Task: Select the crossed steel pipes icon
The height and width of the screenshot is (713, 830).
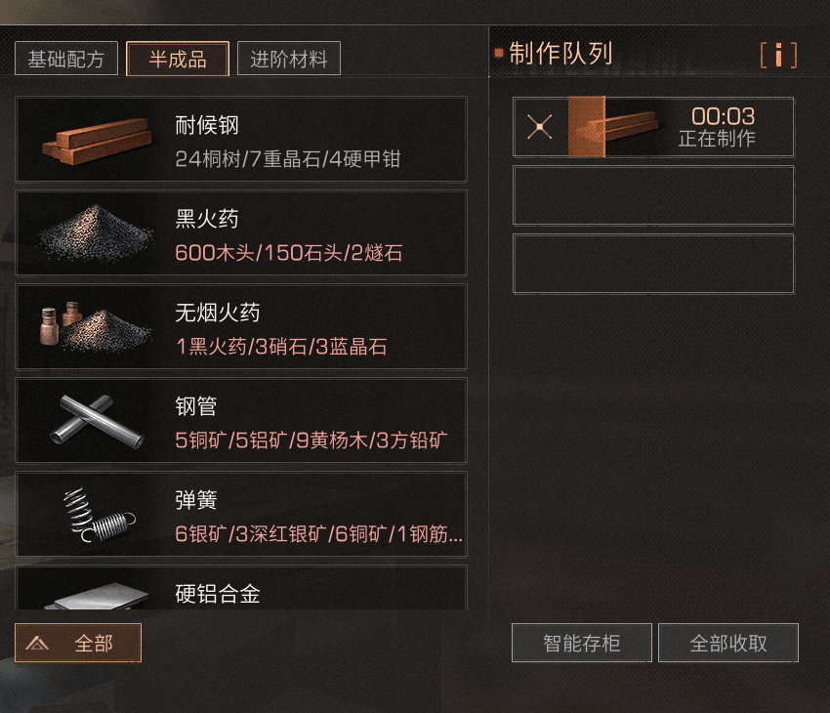Action: (97, 421)
